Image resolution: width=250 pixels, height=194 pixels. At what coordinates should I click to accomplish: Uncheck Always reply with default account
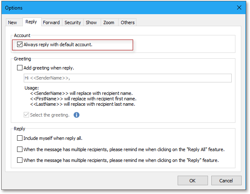[20, 45]
